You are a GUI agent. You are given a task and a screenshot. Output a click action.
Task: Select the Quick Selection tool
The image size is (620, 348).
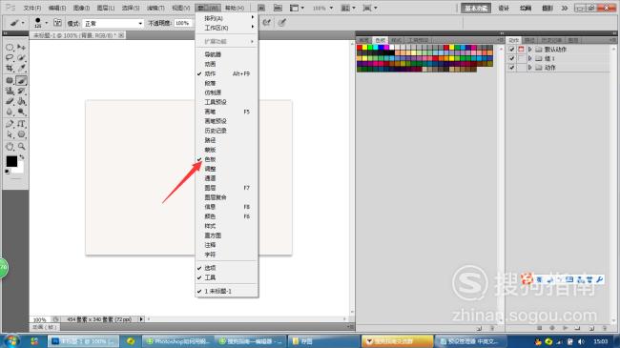[21, 58]
